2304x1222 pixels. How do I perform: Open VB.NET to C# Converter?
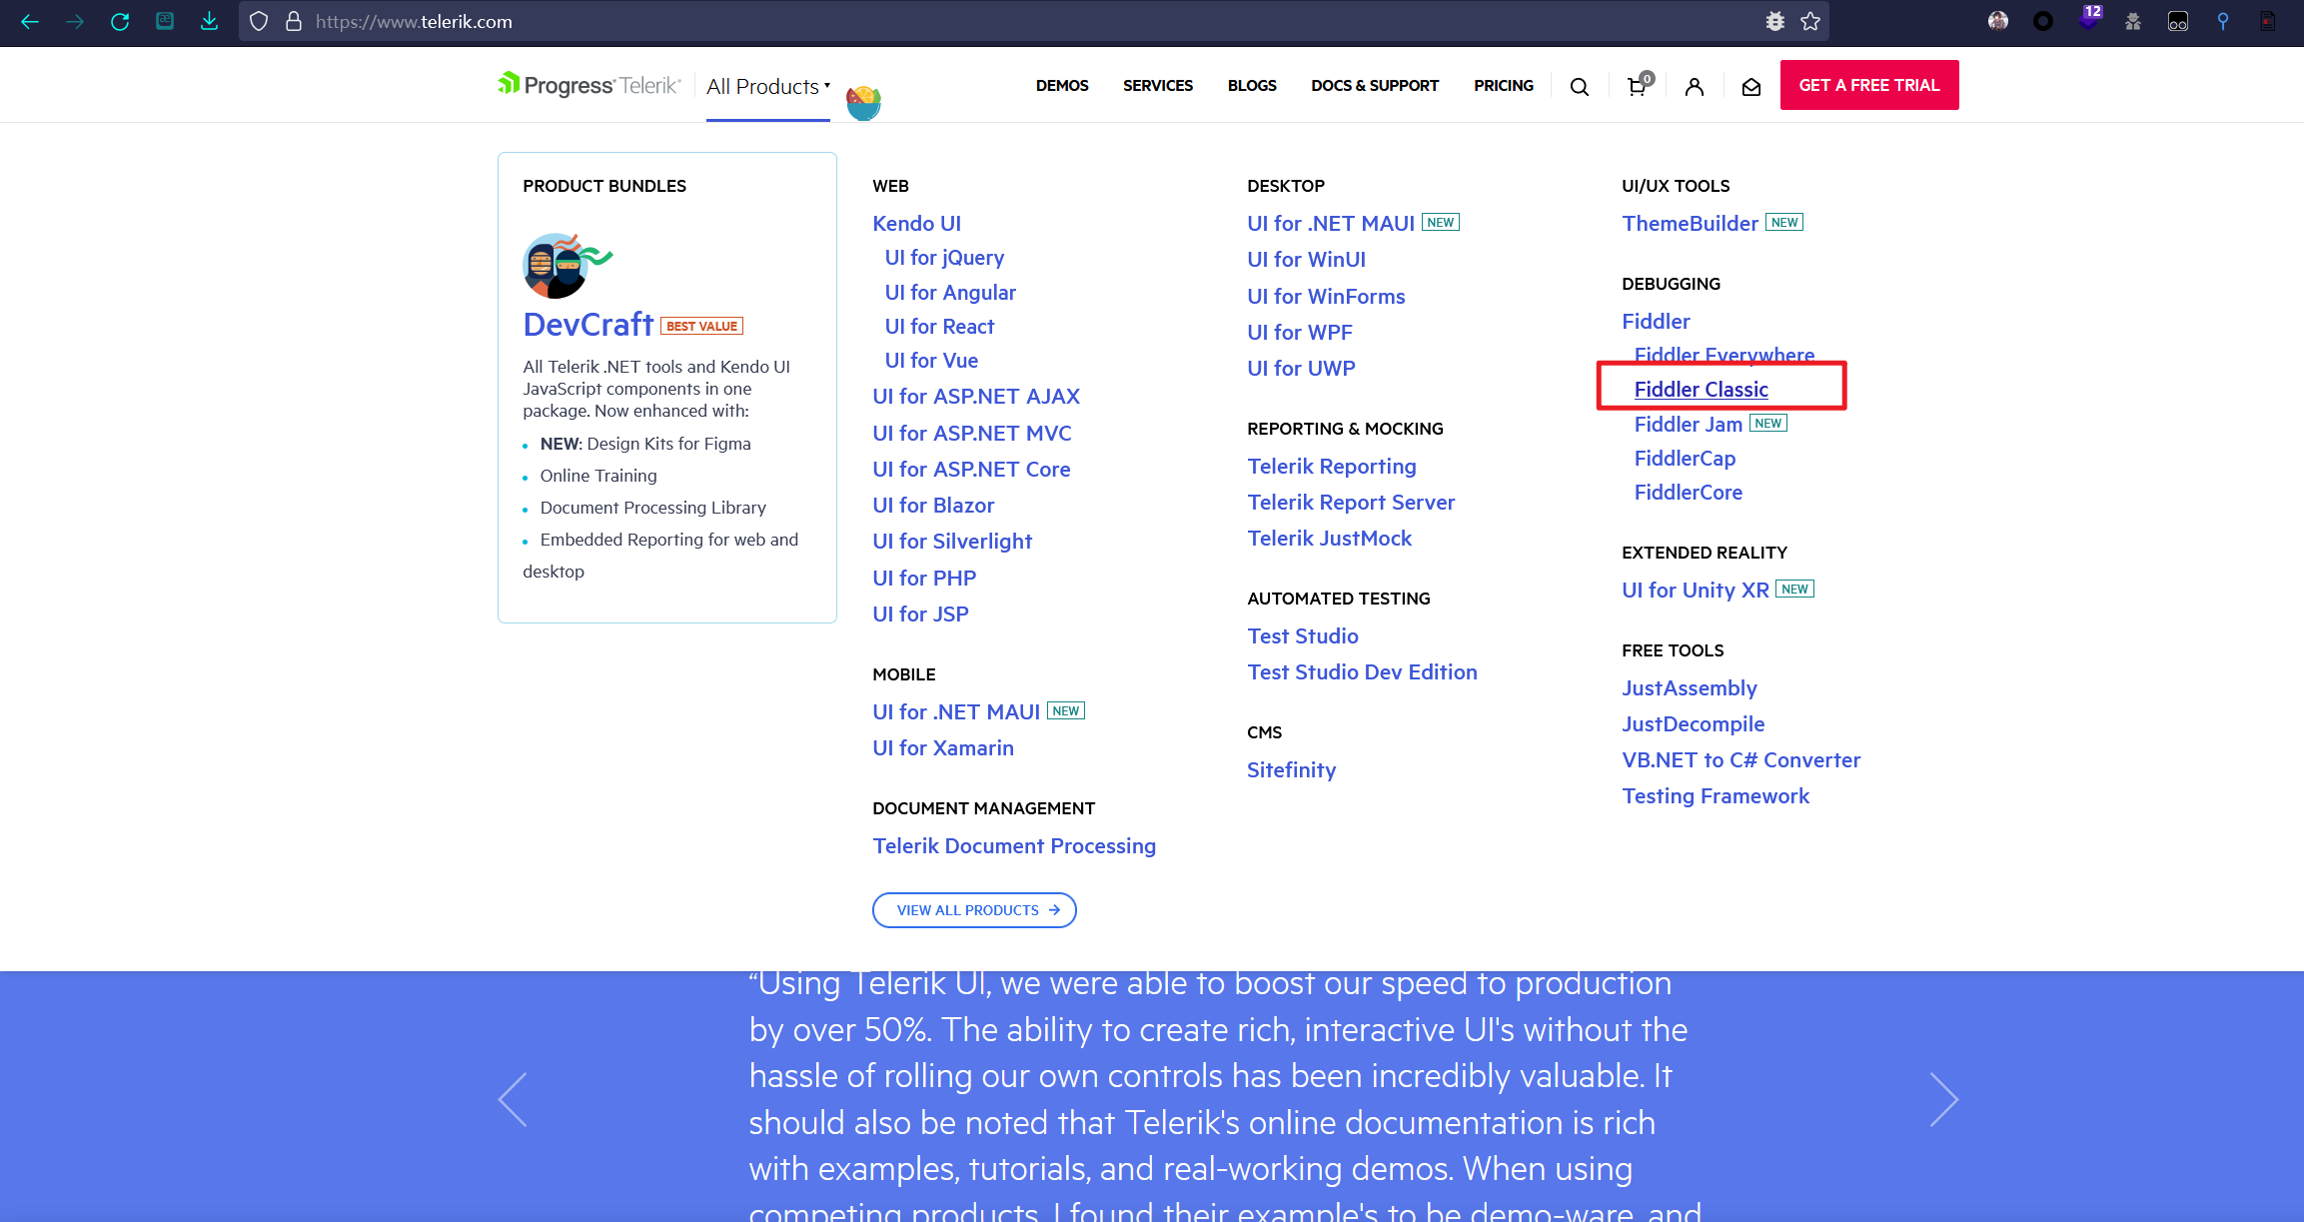click(1741, 760)
